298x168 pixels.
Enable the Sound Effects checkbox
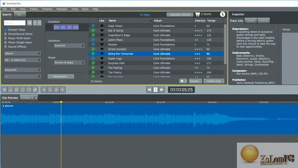click(6, 46)
